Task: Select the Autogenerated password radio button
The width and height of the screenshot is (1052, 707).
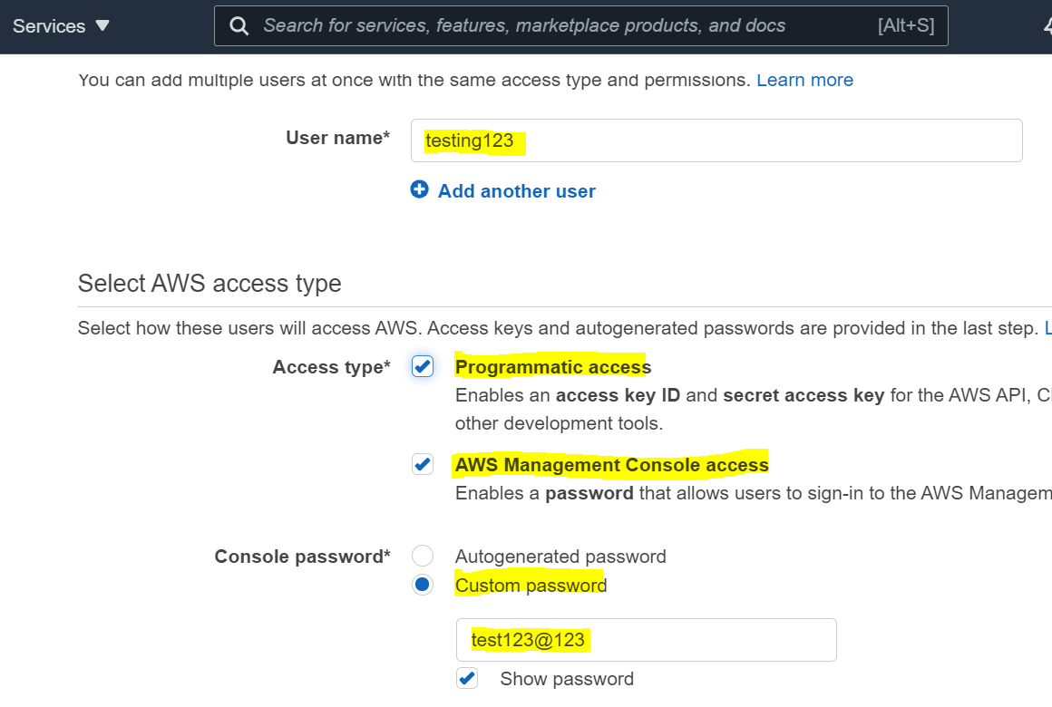Action: (x=422, y=555)
